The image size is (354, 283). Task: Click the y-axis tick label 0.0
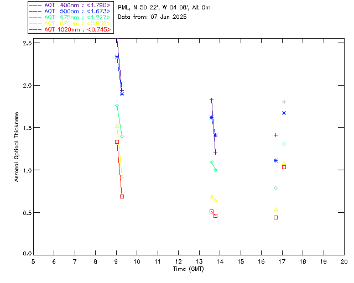pyautogui.click(x=27, y=254)
